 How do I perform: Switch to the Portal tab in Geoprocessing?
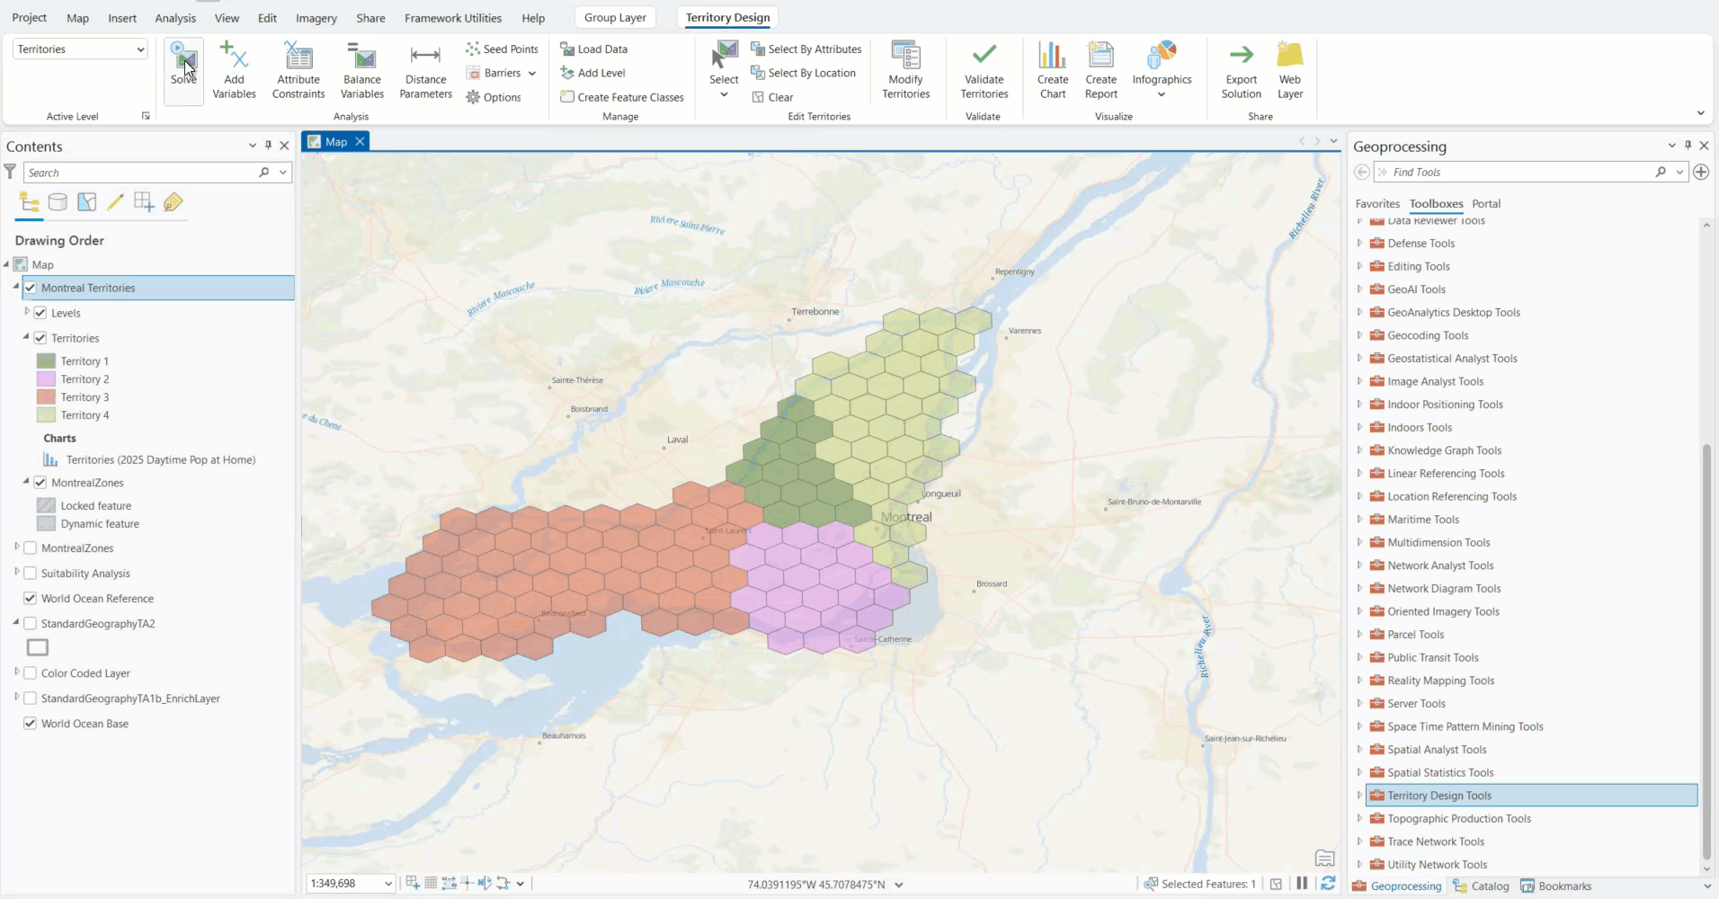(1485, 204)
